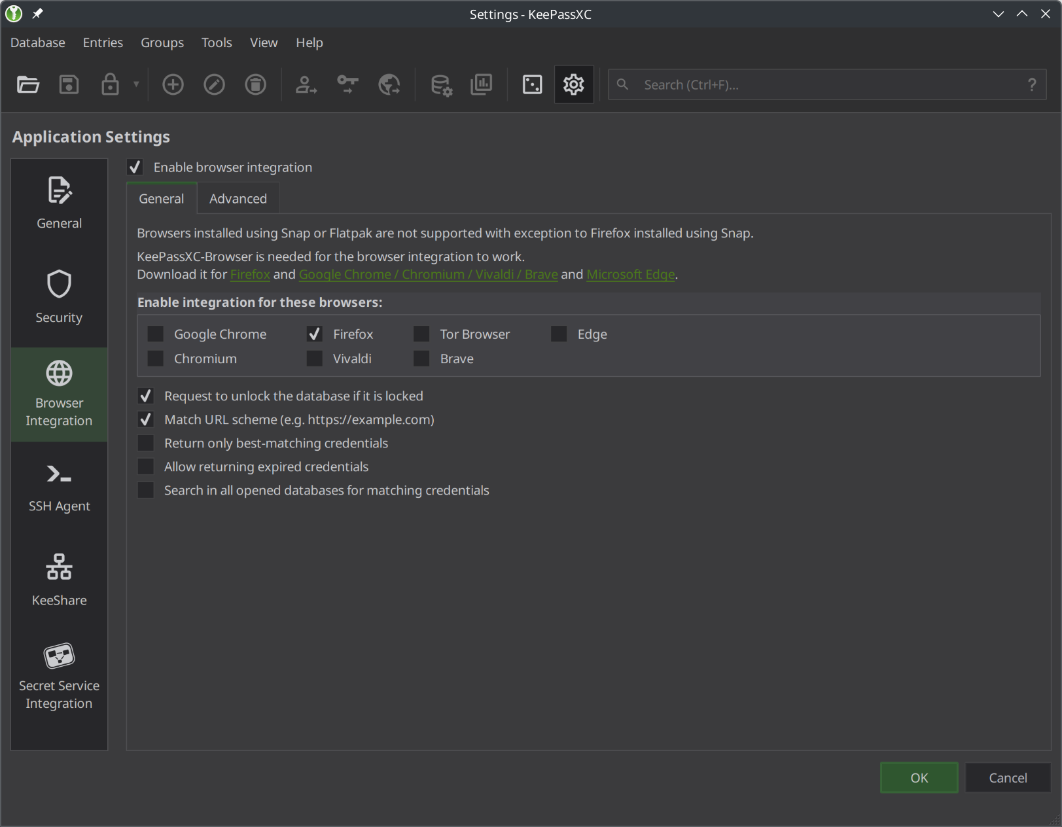Enable Return only best-matching credentials
Image resolution: width=1062 pixels, height=827 pixels.
(x=146, y=444)
